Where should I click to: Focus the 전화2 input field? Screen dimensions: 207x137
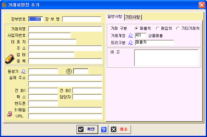(x=87, y=91)
